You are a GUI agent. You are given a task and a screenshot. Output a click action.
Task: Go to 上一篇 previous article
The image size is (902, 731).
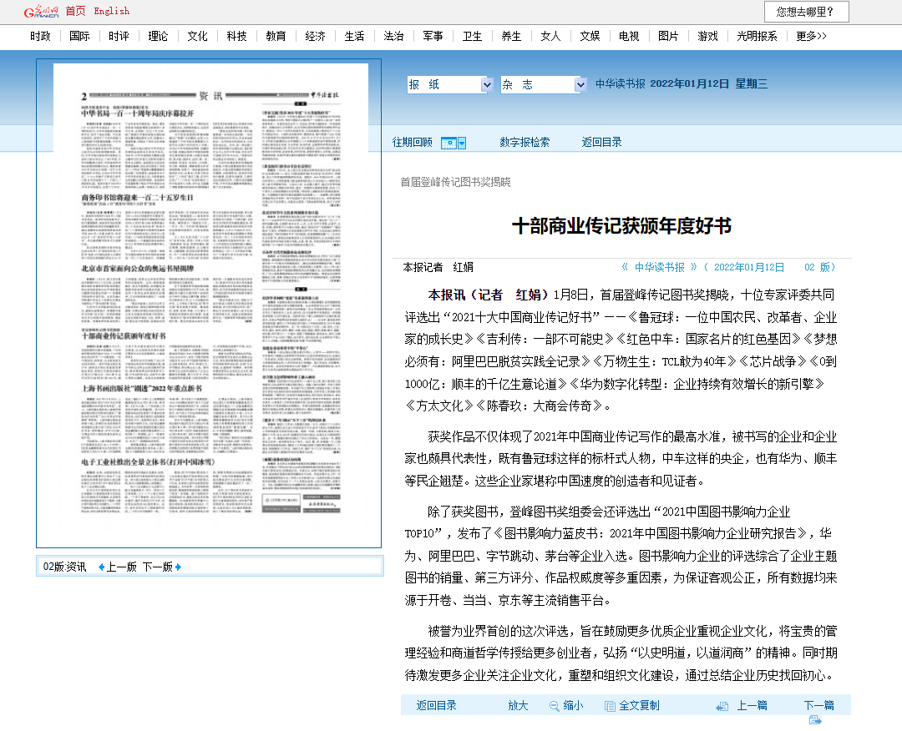pos(753,706)
